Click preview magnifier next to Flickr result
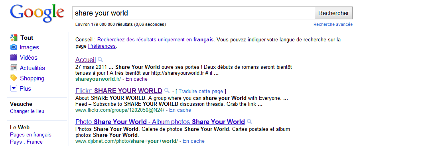The width and height of the screenshot is (426, 146). click(x=167, y=90)
